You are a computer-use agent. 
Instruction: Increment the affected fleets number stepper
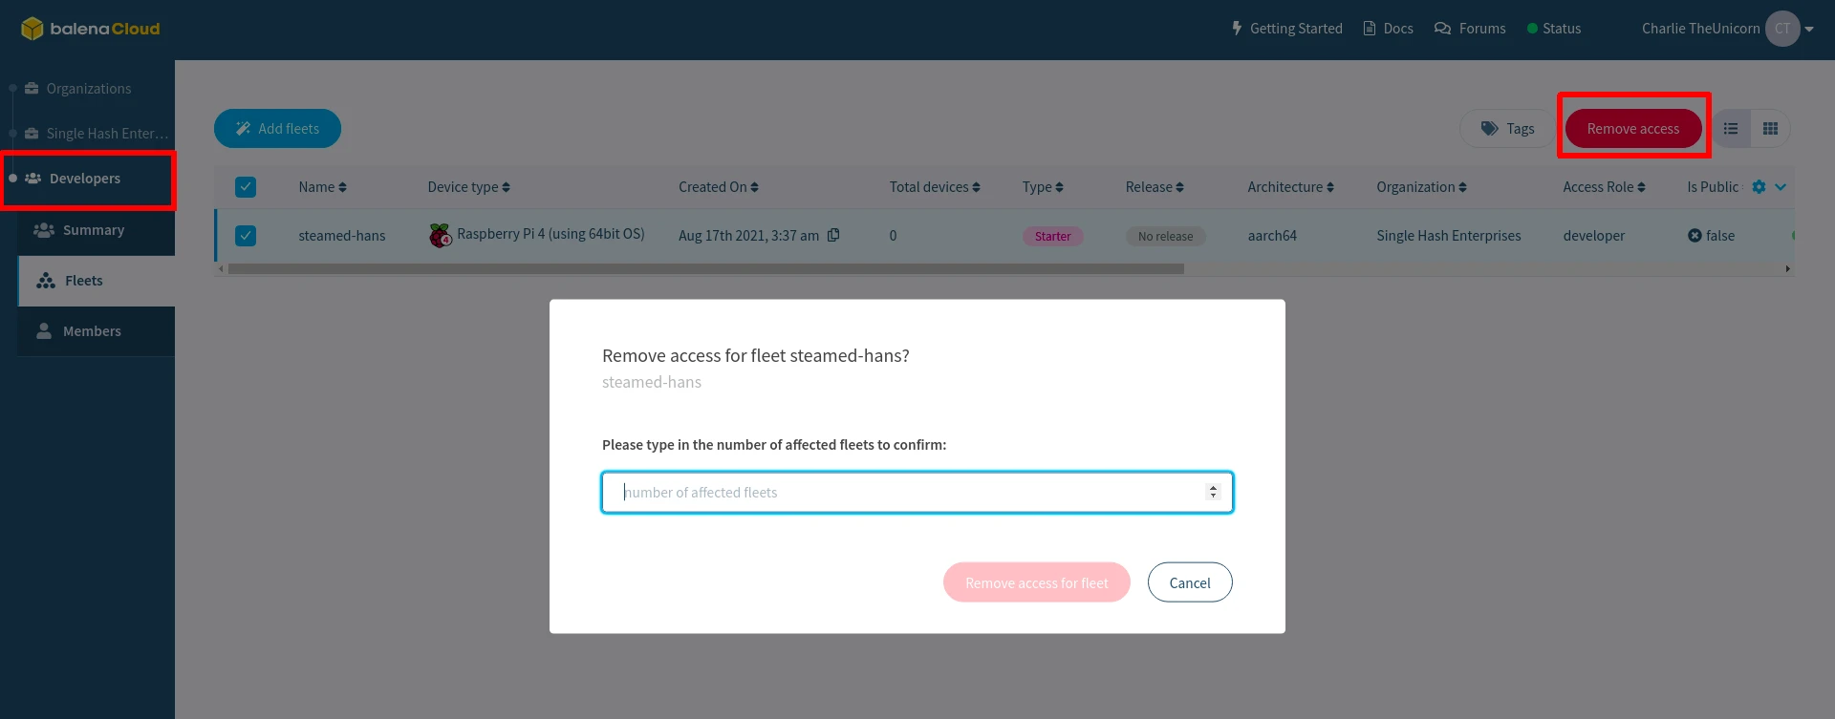coord(1214,487)
